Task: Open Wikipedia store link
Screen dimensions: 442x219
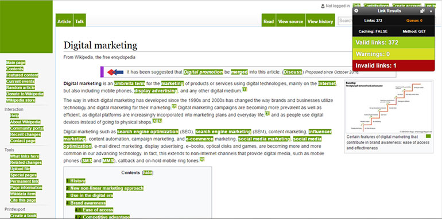Action: click(21, 100)
